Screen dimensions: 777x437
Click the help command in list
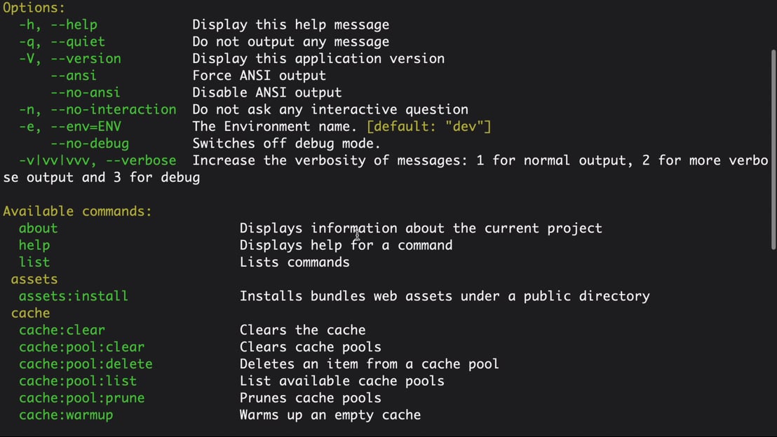click(34, 246)
